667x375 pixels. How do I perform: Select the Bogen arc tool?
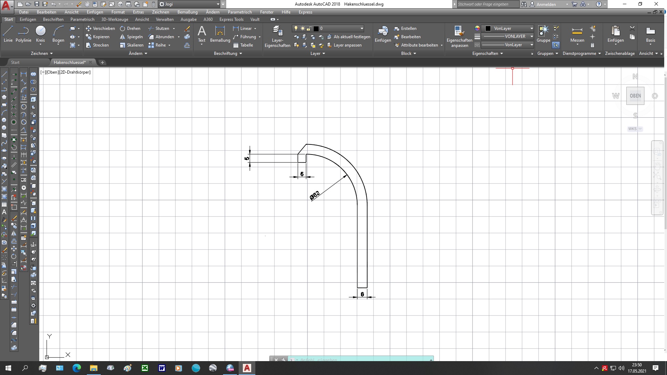point(58,34)
